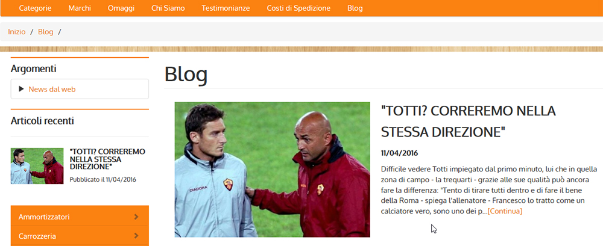Select Carrozzeria category in sidebar
The image size is (603, 246).
tap(80, 236)
